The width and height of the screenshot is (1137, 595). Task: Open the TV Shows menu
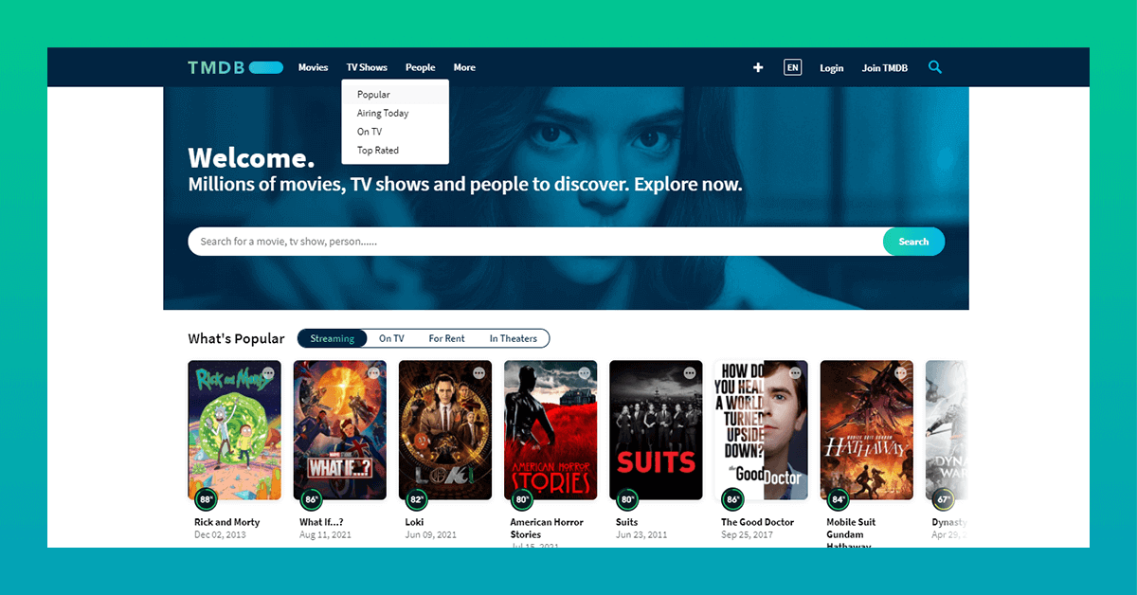(x=367, y=67)
